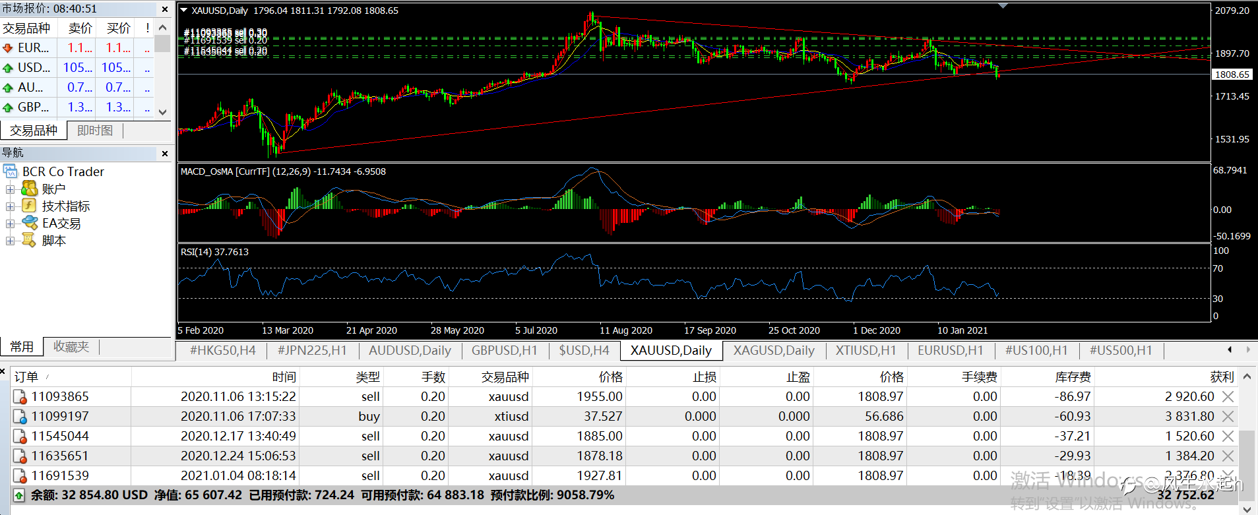Select the BCR Co Trader tree root

pos(63,171)
